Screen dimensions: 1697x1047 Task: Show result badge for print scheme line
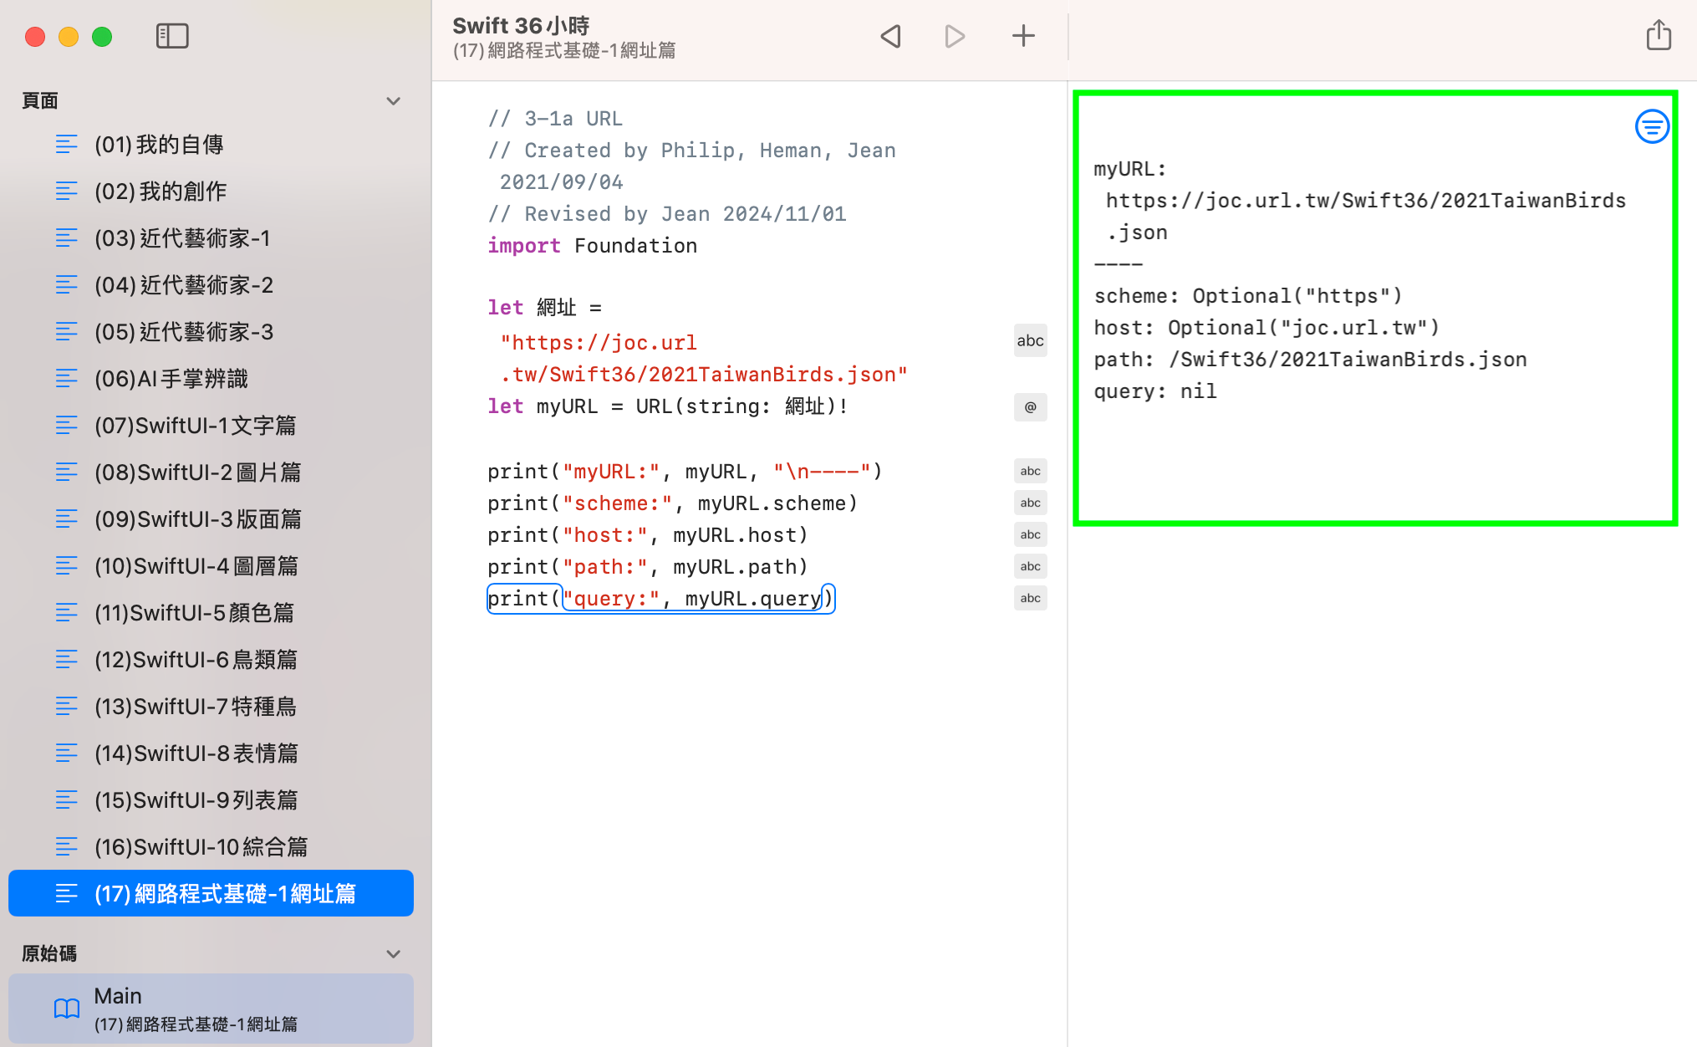pos(1030,503)
